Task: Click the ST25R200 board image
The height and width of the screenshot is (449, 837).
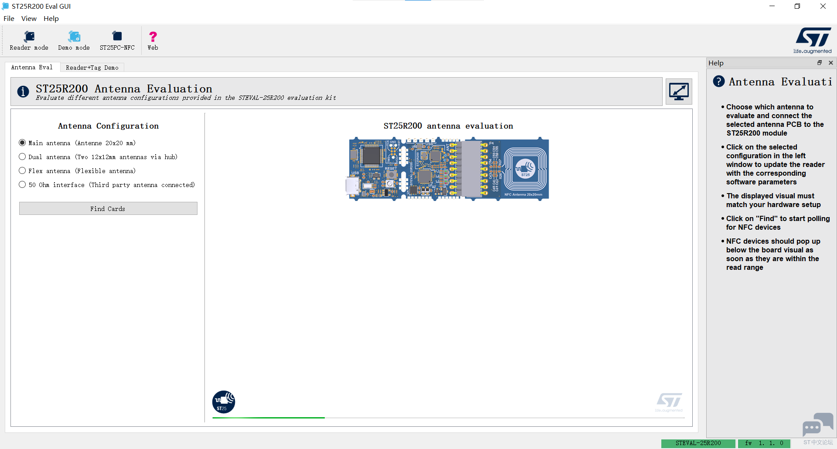Action: click(x=447, y=169)
